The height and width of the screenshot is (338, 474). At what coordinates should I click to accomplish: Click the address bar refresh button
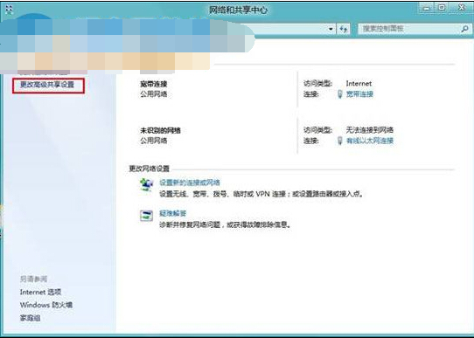[344, 30]
